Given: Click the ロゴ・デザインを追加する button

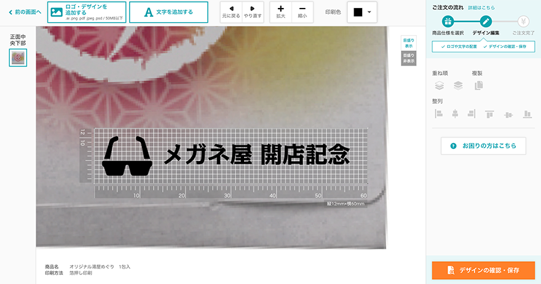Looking at the screenshot, I should (87, 12).
